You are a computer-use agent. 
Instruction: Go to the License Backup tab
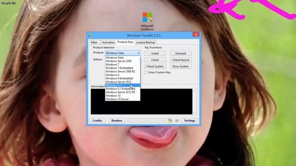pos(146,42)
